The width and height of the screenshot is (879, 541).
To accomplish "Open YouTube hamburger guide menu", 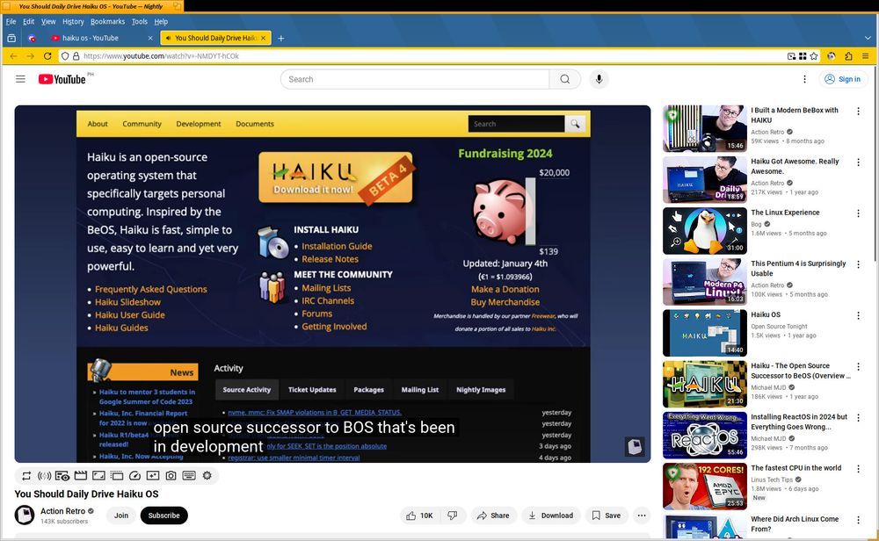I will coord(21,79).
